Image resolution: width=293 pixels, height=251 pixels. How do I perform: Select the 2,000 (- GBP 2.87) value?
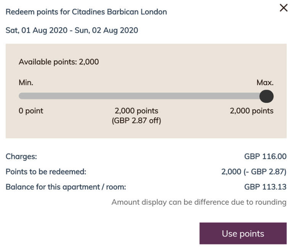coord(254,172)
